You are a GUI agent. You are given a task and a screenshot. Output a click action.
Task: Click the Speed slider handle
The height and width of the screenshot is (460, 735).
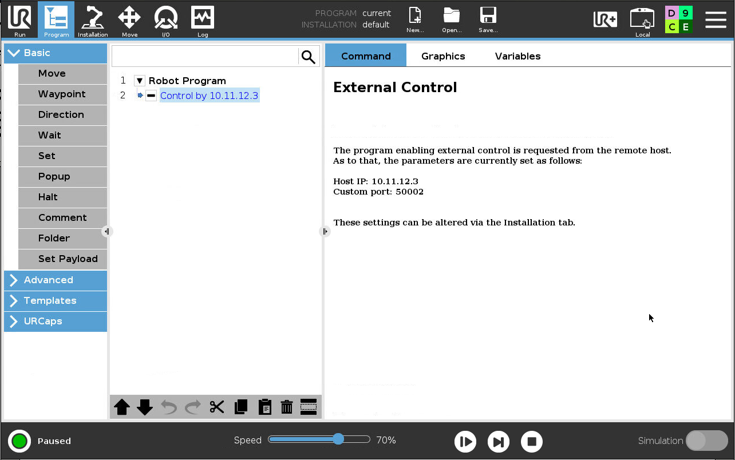click(338, 439)
